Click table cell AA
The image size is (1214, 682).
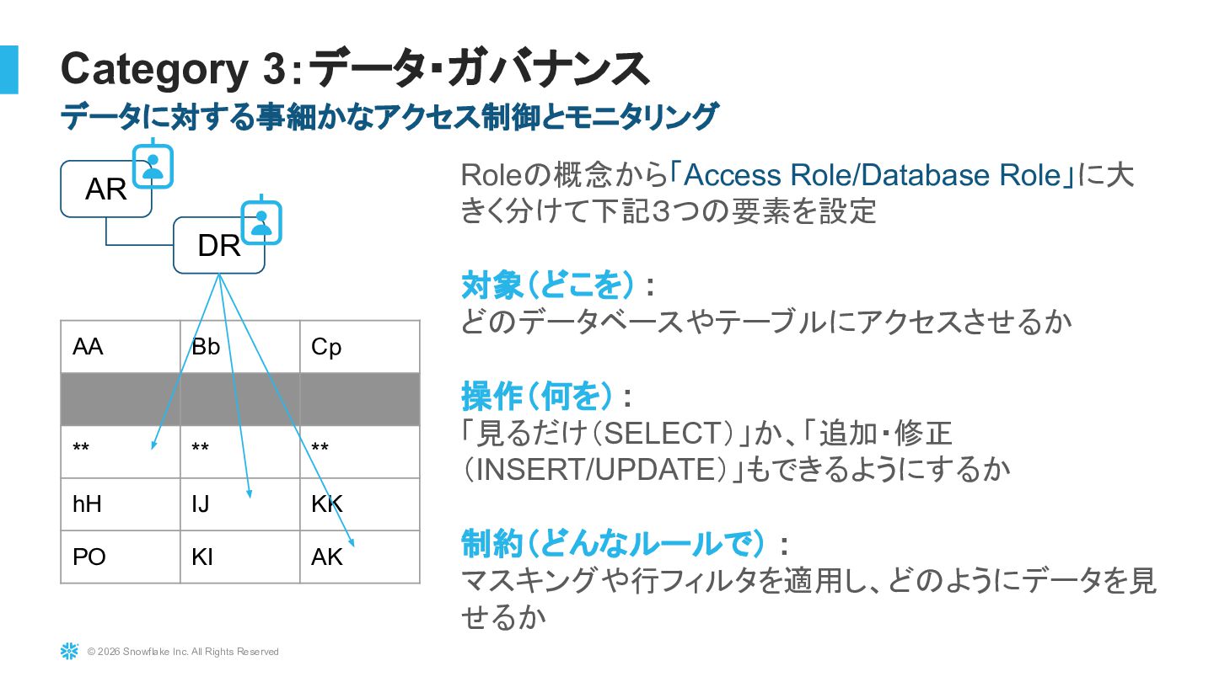[121, 347]
